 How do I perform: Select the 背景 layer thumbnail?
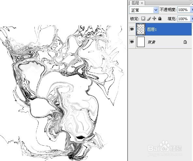(x=141, y=42)
